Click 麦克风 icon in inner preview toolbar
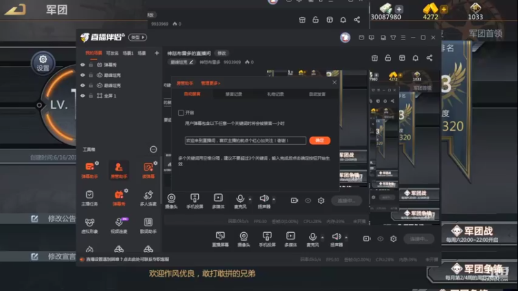The width and height of the screenshot is (518, 291). click(240, 201)
